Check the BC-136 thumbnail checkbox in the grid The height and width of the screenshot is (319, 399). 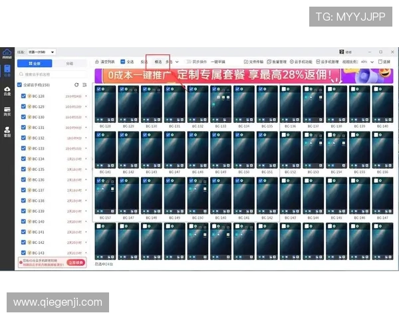click(284, 88)
